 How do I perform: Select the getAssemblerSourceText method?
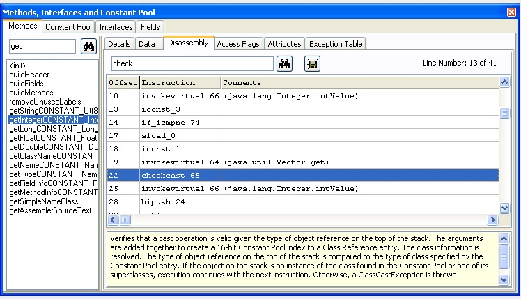(53, 210)
